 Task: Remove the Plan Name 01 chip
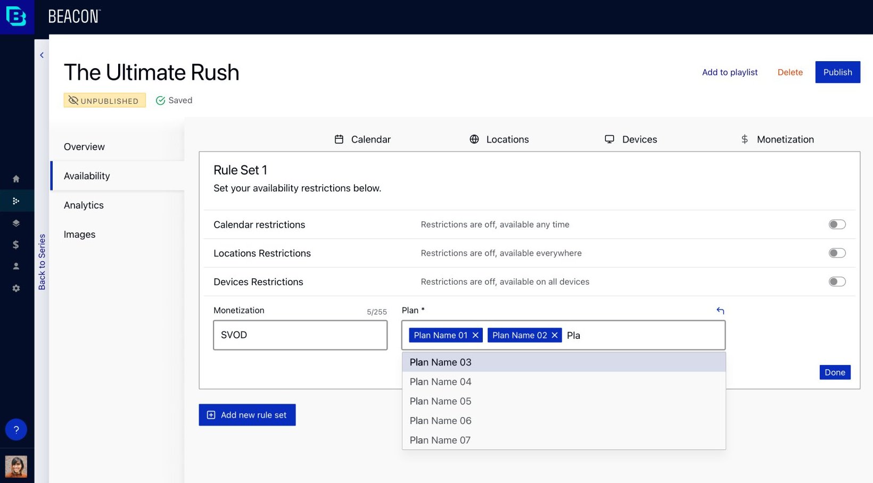pyautogui.click(x=475, y=335)
